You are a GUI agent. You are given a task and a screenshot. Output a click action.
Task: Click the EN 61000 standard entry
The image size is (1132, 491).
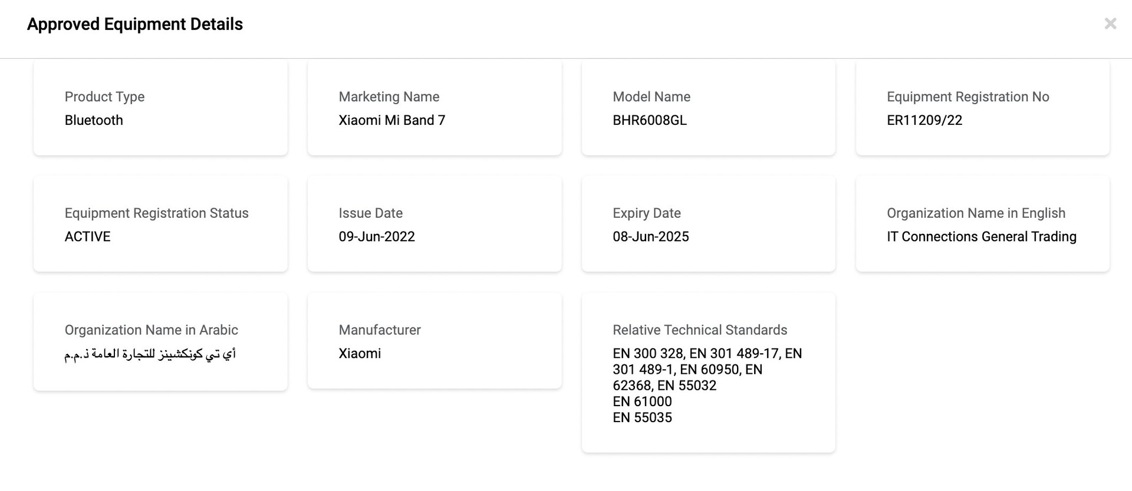pyautogui.click(x=642, y=402)
